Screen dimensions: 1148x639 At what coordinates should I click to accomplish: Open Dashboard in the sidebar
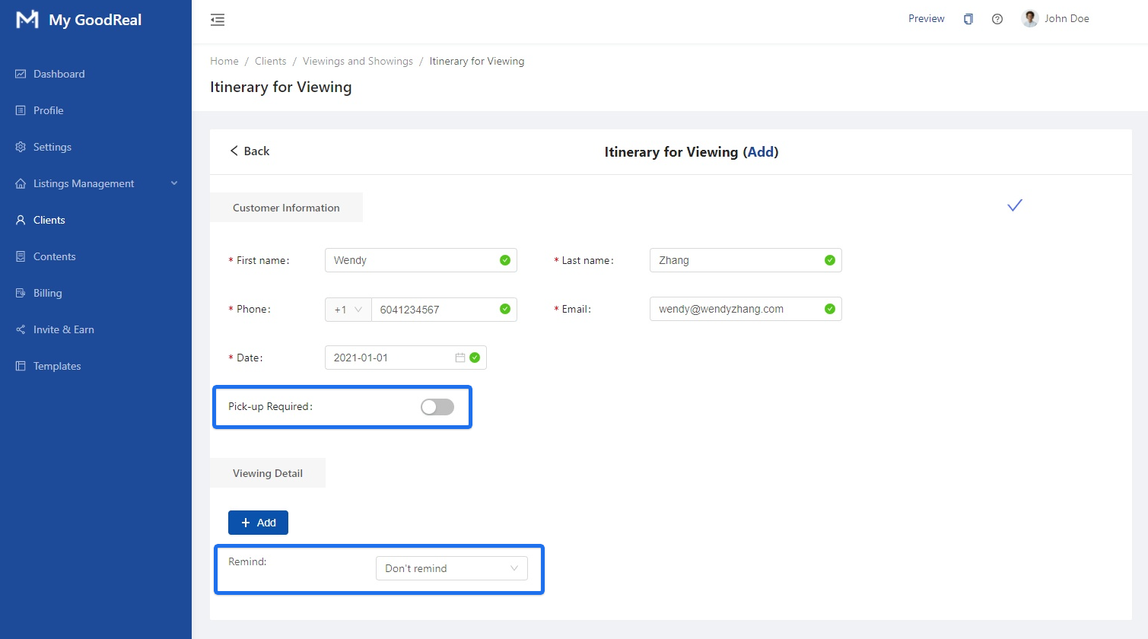point(59,74)
